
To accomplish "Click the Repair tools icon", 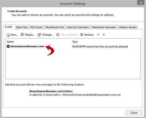I will pos(22,35).
